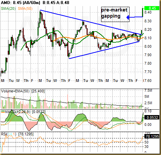Select the ask quote A:8.48
161x155 pixels.
coord(63,3)
